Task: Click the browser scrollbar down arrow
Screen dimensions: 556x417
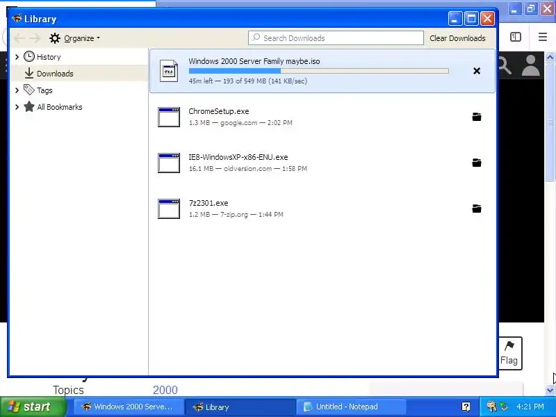Action: [x=550, y=390]
